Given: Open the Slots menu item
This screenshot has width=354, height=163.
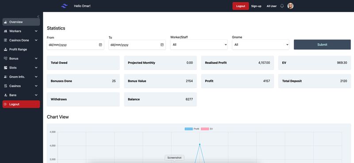Looking at the screenshot, I should pyautogui.click(x=21, y=68).
